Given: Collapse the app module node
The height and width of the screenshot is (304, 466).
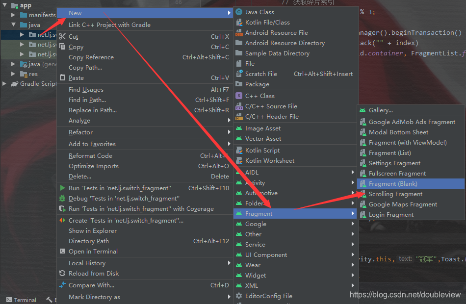Looking at the screenshot, I should click(5, 5).
